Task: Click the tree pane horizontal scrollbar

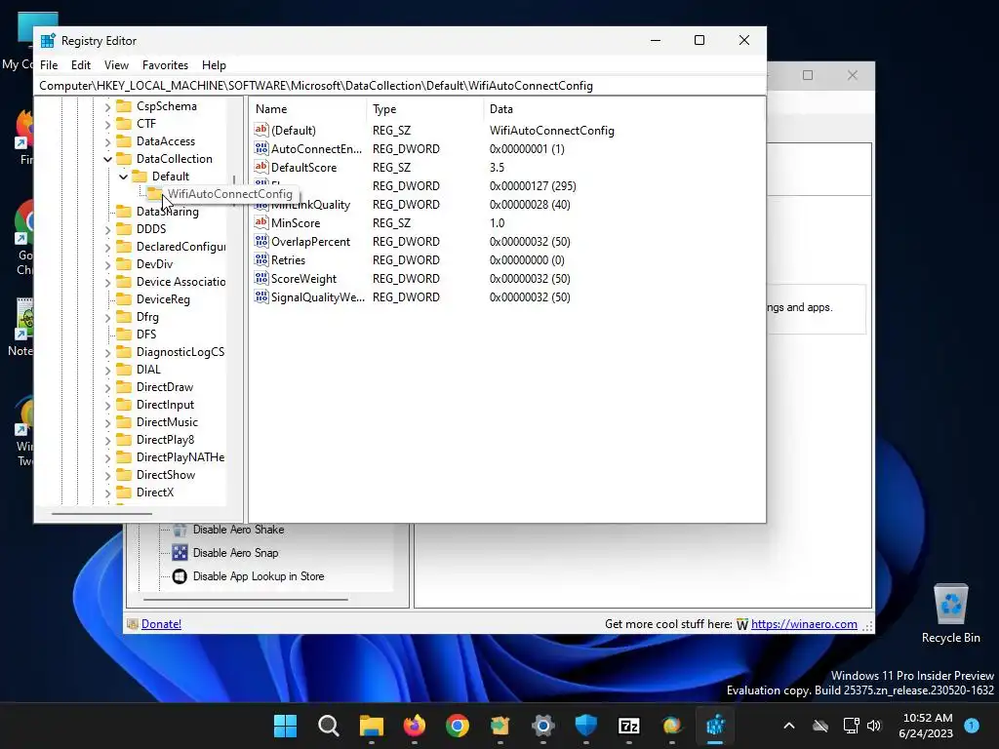Action: pos(101,513)
